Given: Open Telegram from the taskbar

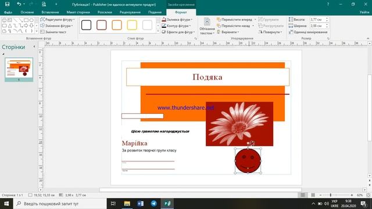Looking at the screenshot, I should [x=153, y=204].
